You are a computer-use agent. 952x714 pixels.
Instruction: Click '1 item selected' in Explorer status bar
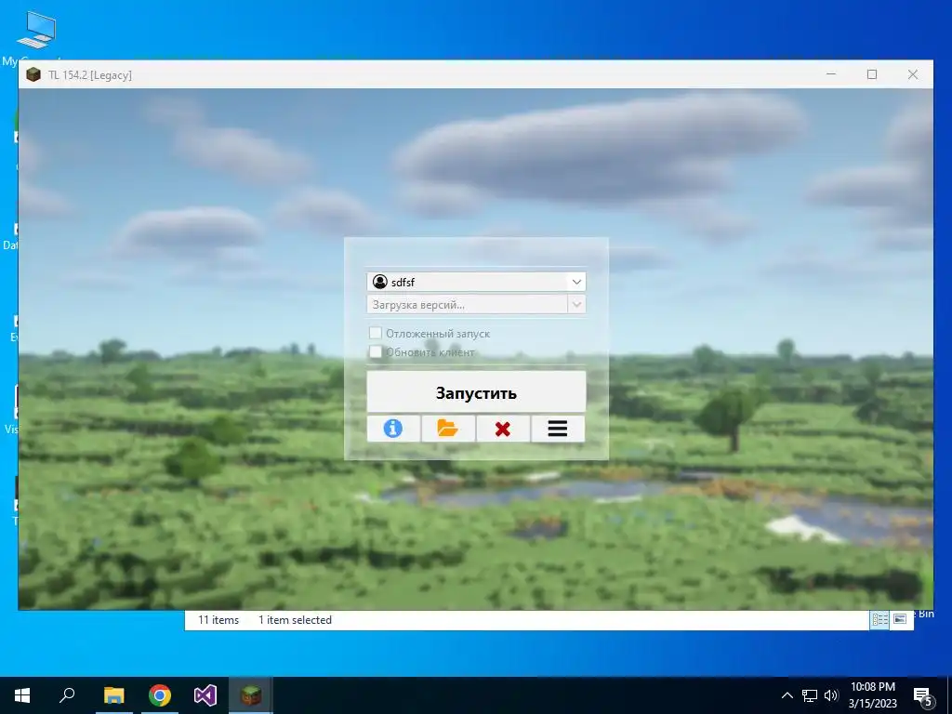pos(295,620)
